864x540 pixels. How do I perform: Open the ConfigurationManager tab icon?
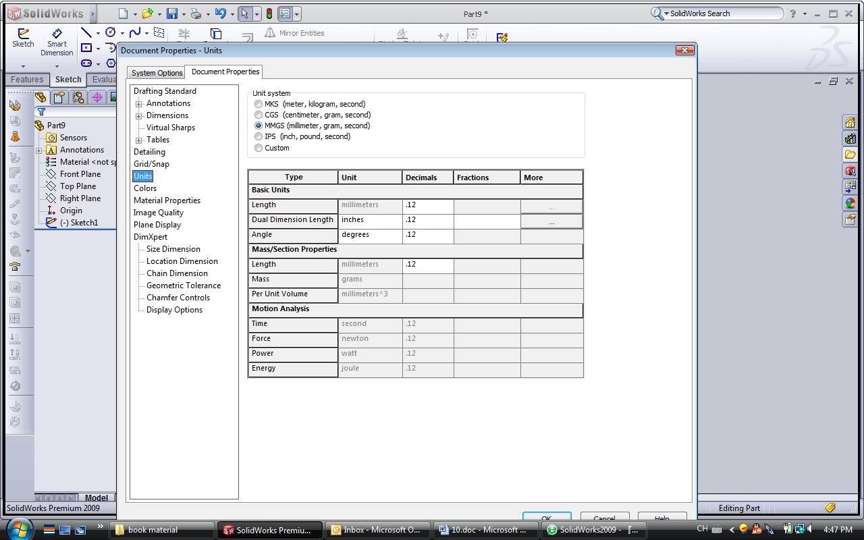point(78,97)
